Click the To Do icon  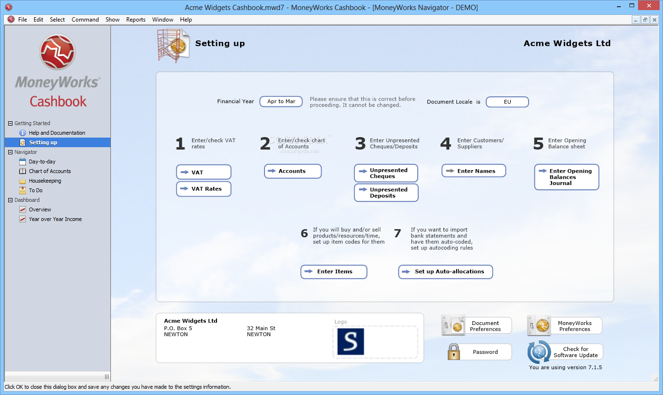point(22,190)
